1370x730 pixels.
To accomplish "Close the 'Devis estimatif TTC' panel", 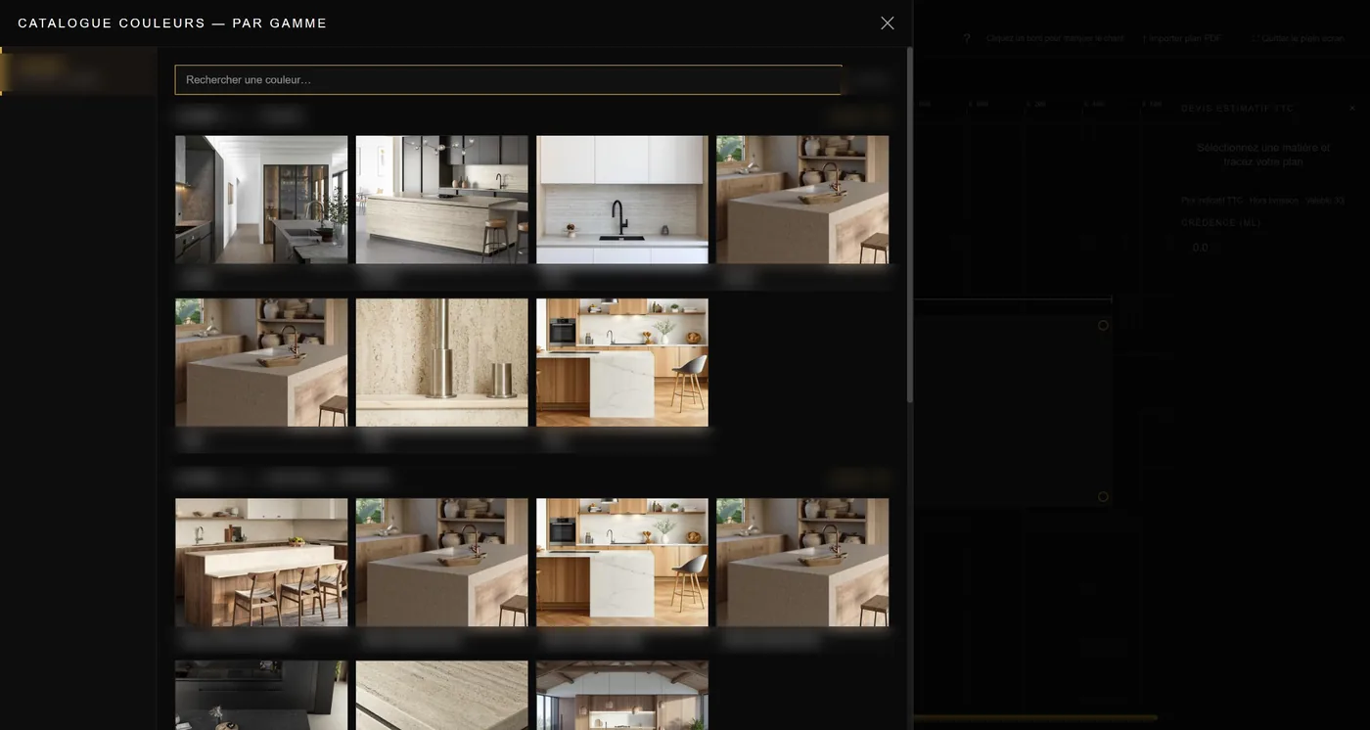I will [x=1352, y=109].
